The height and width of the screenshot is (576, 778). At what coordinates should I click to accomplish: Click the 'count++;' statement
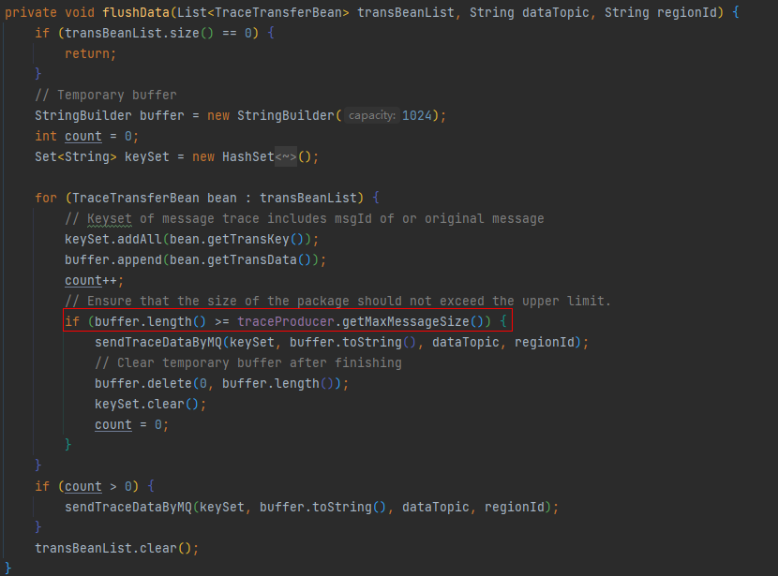(95, 281)
